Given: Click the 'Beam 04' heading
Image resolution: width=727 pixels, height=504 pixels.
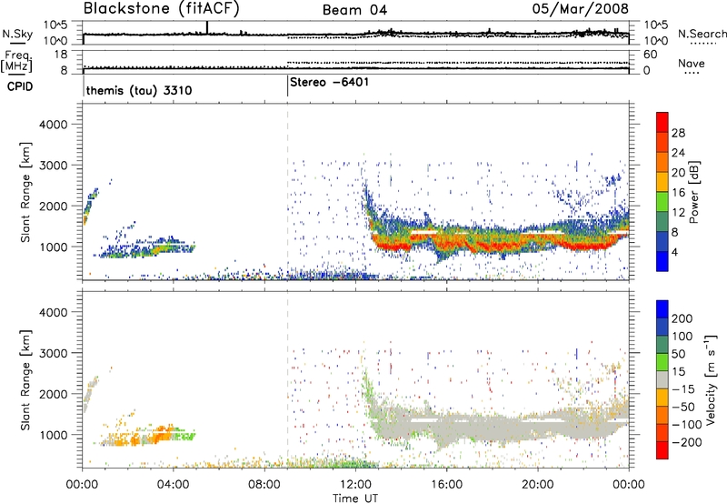Looking at the screenshot, I should tap(354, 10).
